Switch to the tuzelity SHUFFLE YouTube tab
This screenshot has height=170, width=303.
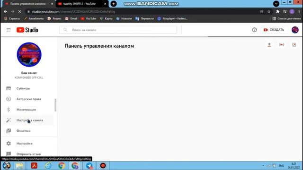82,4
